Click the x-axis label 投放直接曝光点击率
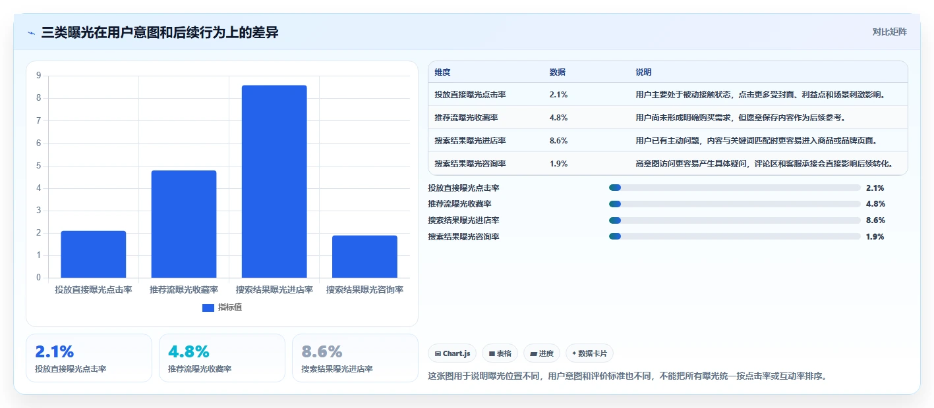 click(94, 290)
